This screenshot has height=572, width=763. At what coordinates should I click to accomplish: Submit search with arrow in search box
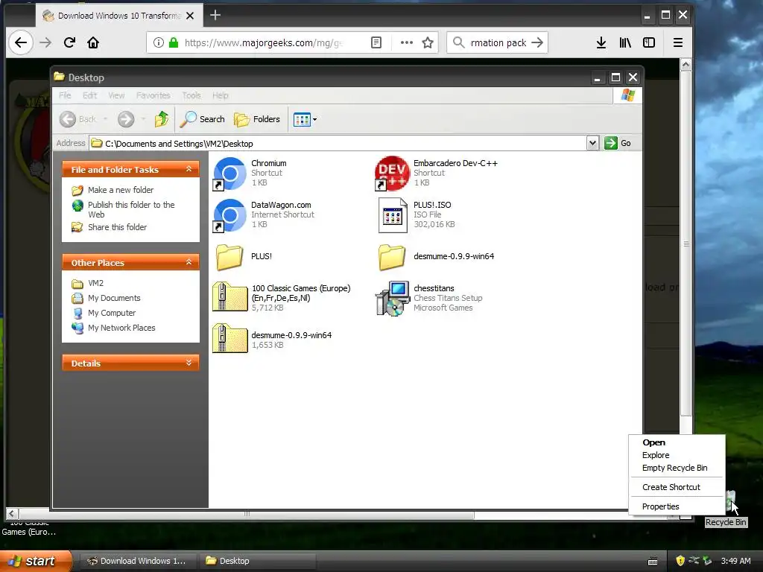click(537, 42)
